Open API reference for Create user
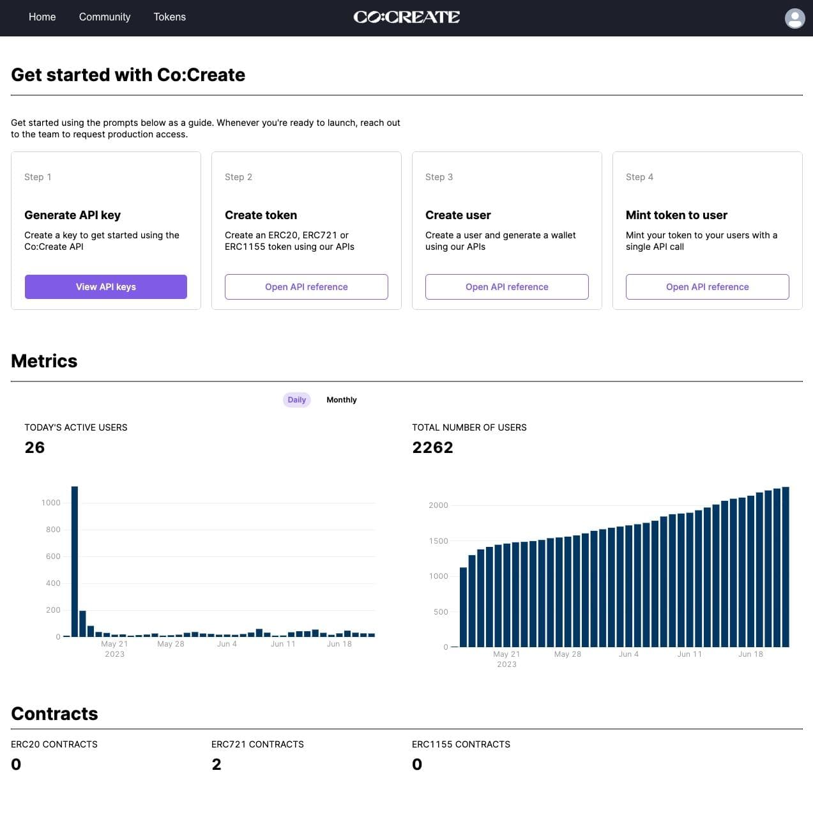The width and height of the screenshot is (813, 828). [506, 286]
